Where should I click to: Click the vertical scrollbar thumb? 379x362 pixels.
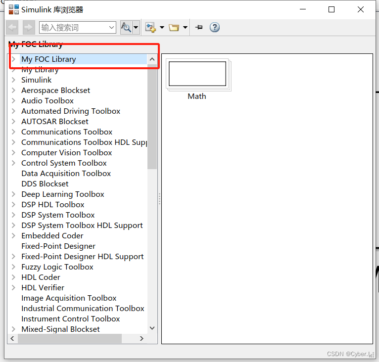click(x=152, y=117)
